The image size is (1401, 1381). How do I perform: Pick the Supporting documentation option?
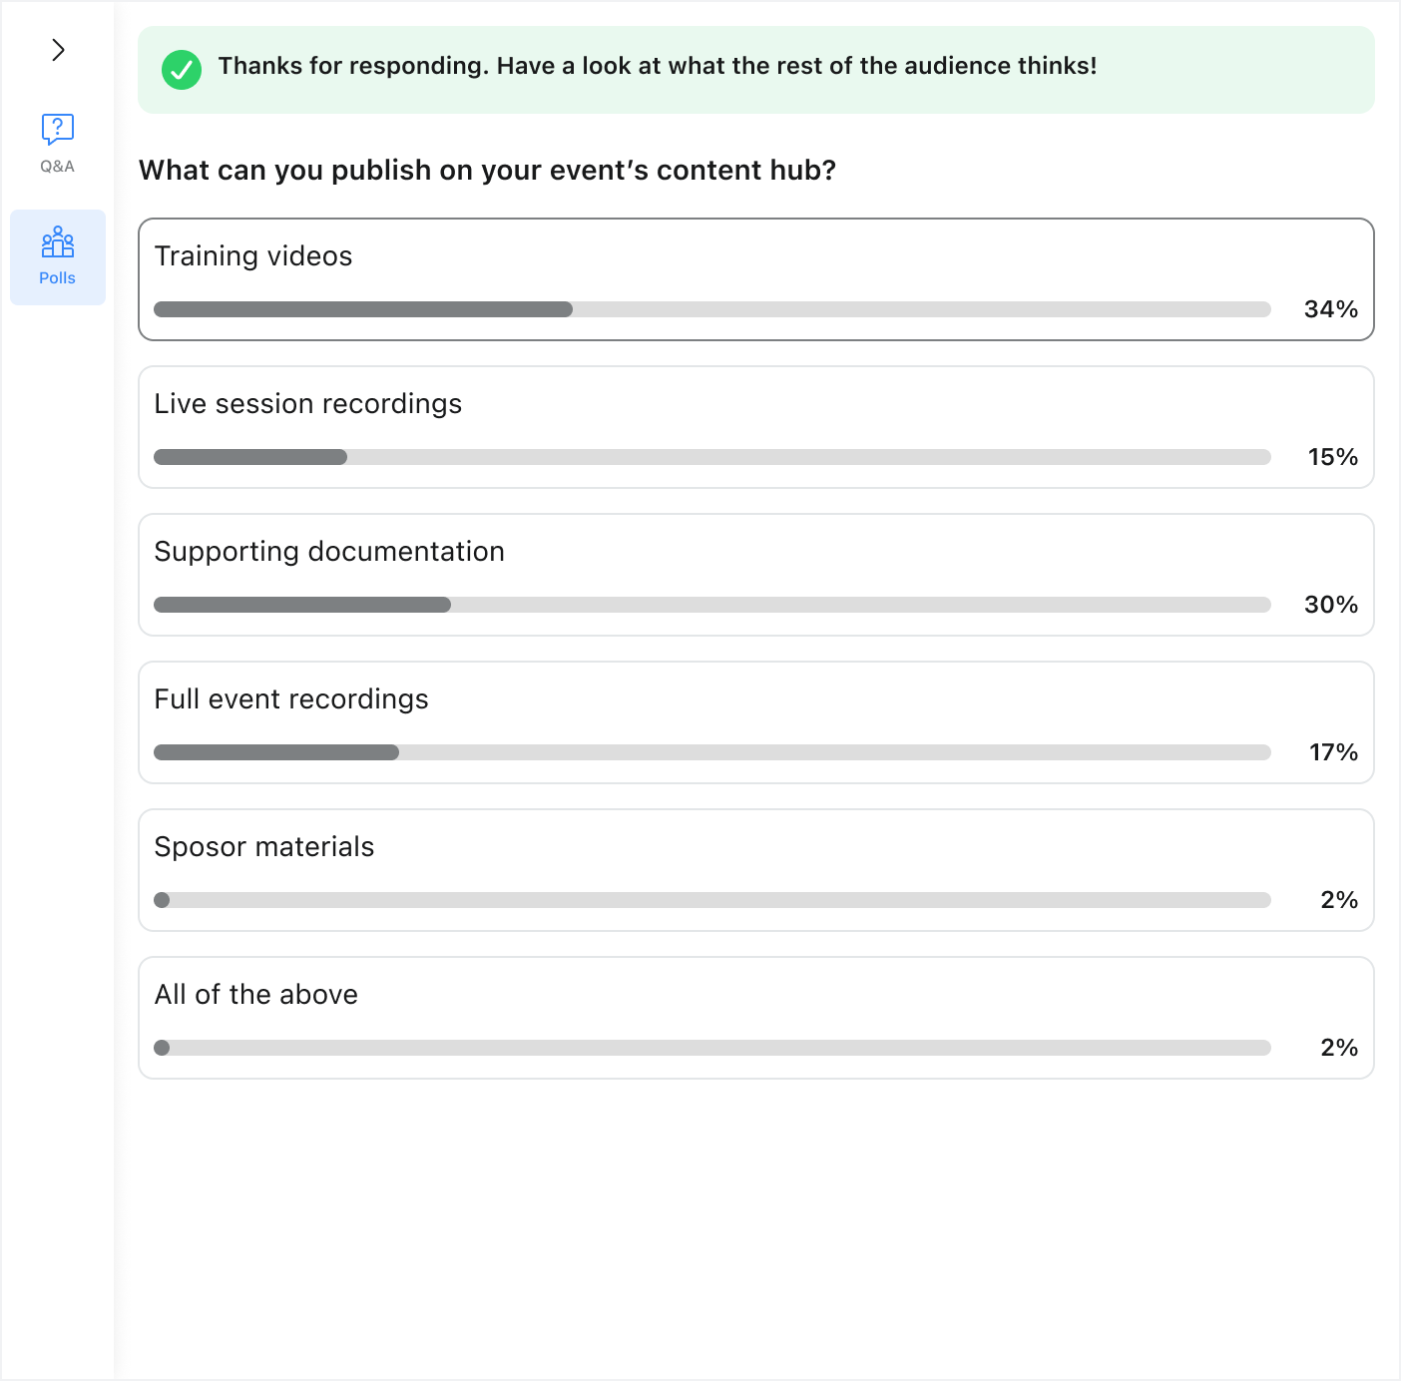pos(756,575)
